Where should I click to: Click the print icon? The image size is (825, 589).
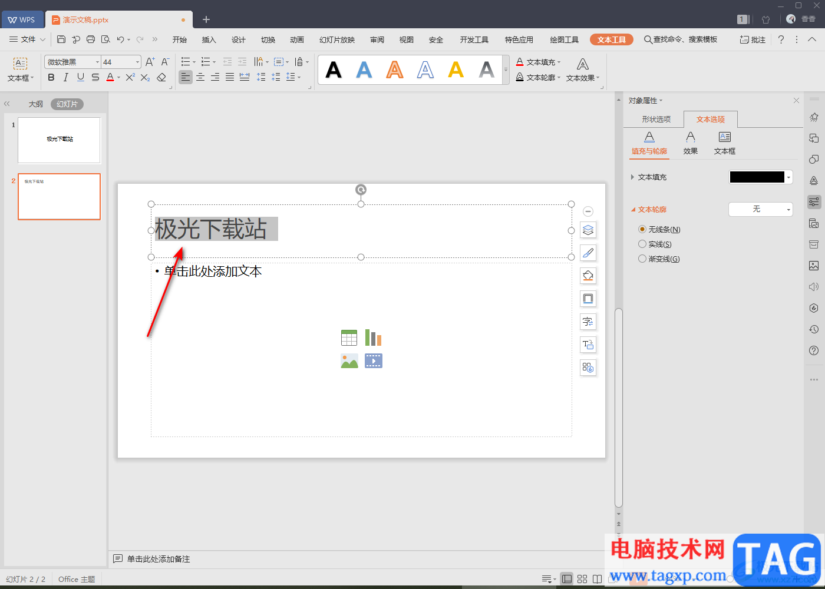[x=91, y=39]
